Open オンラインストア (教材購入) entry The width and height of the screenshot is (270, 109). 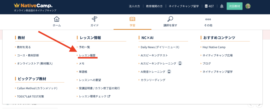pos(35,64)
